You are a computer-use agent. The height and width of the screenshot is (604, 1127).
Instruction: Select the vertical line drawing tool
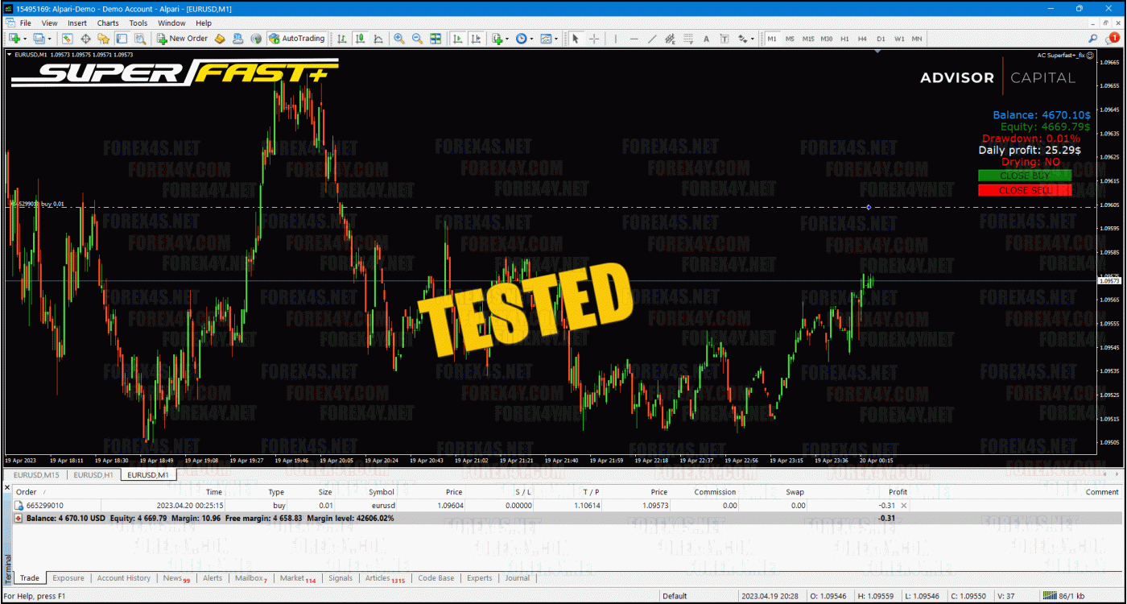coord(616,38)
